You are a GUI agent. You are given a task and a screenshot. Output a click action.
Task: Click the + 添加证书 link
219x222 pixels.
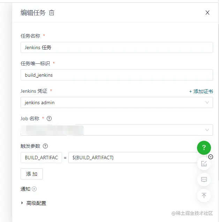click(201, 91)
